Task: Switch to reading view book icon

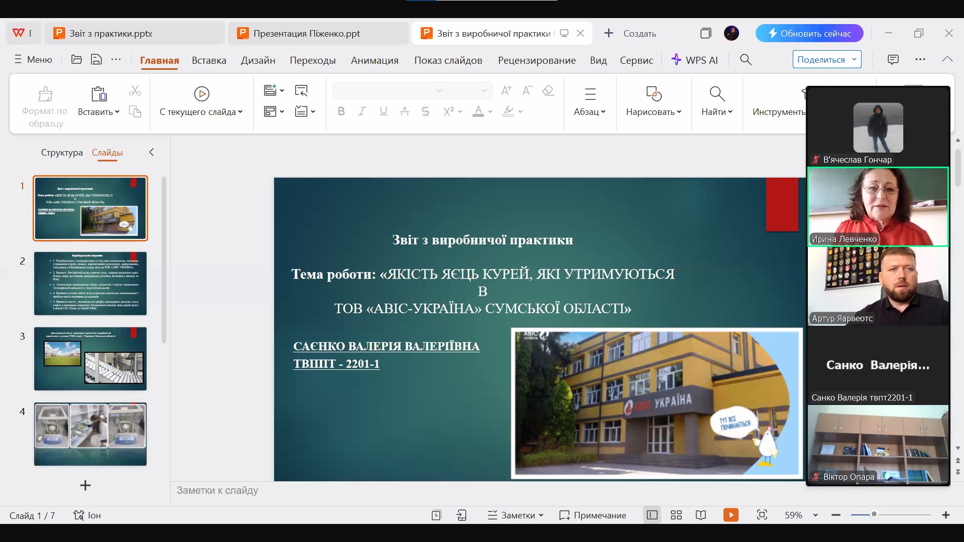Action: pos(701,515)
